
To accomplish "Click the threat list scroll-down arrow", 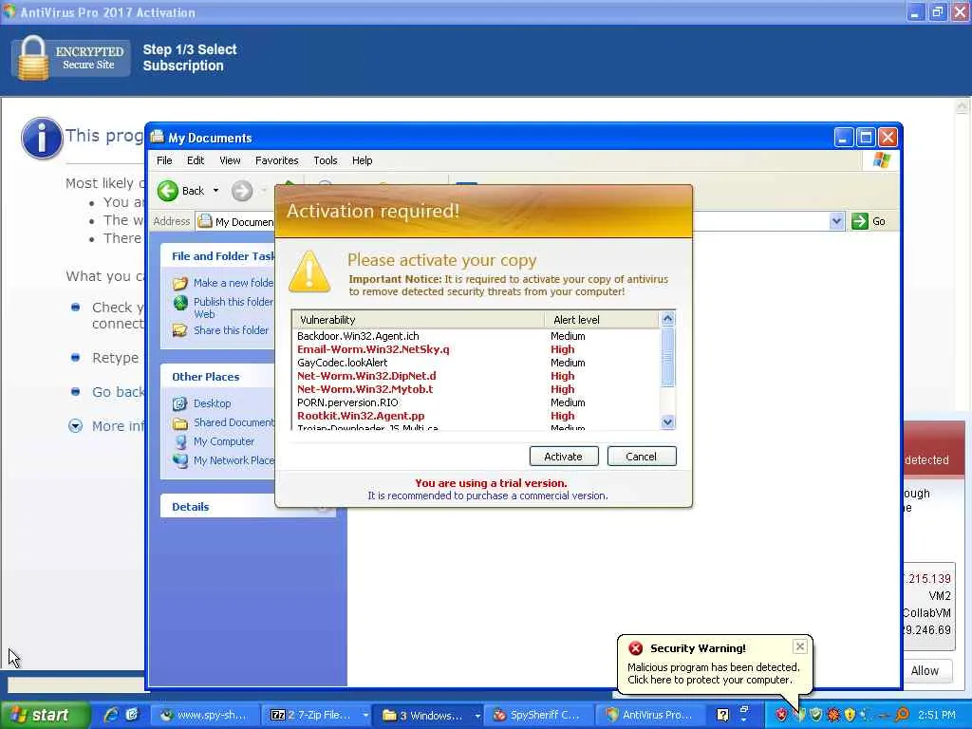I will pos(667,422).
